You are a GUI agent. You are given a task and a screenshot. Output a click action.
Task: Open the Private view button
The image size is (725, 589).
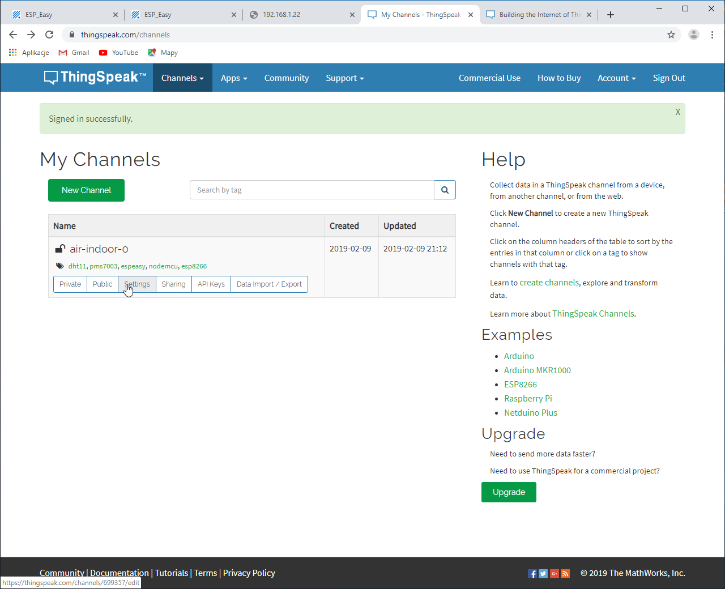pyautogui.click(x=70, y=284)
